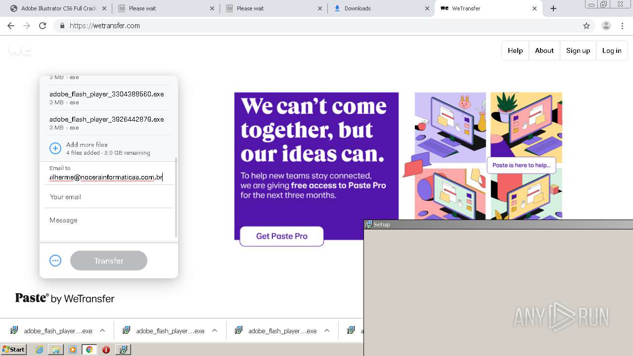
Task: Click the browser forward arrow
Action: 27,26
